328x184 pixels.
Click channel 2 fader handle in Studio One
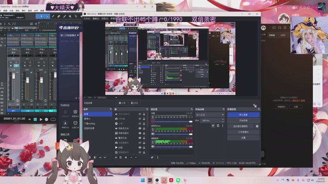point(27,80)
